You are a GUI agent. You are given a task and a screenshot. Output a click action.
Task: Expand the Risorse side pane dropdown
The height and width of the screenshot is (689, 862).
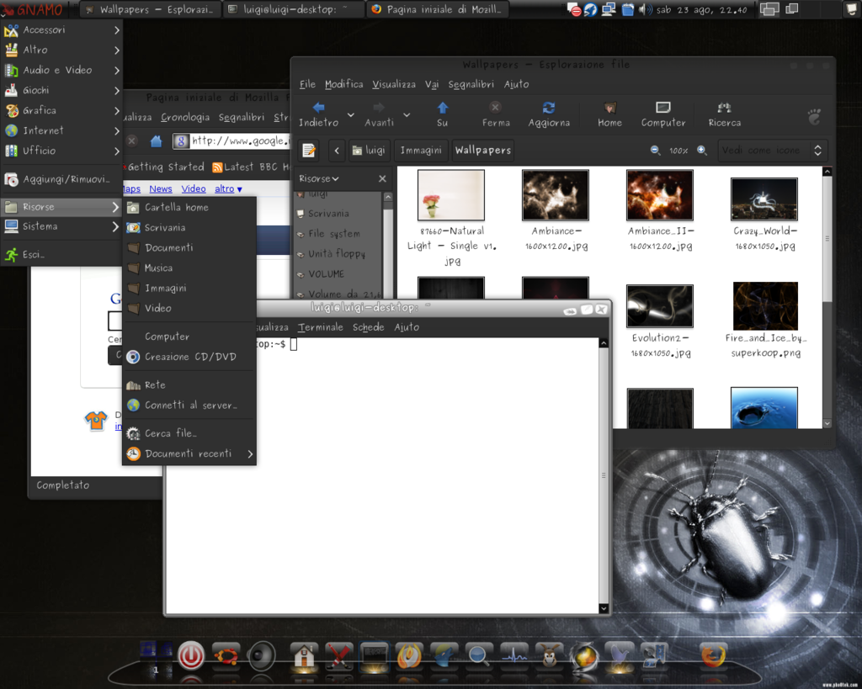319,178
